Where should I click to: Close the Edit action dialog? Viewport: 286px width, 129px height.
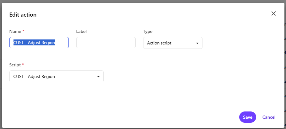pos(273,13)
